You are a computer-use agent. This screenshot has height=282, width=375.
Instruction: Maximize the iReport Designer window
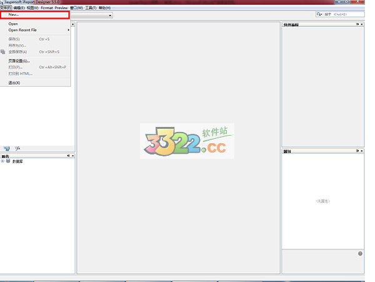(346, 2)
